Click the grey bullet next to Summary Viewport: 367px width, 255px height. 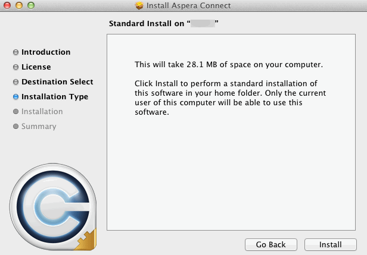(x=15, y=127)
